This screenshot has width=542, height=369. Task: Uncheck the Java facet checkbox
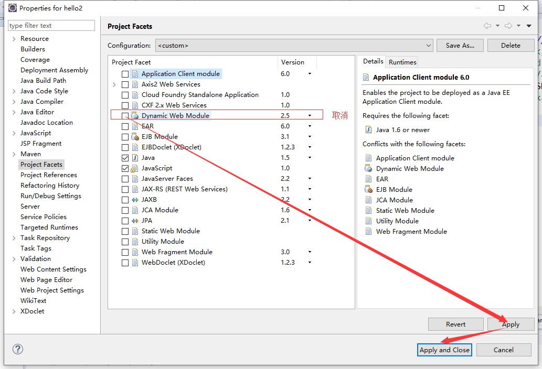[125, 158]
